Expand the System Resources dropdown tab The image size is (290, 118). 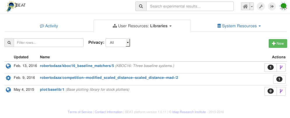coord(239,26)
